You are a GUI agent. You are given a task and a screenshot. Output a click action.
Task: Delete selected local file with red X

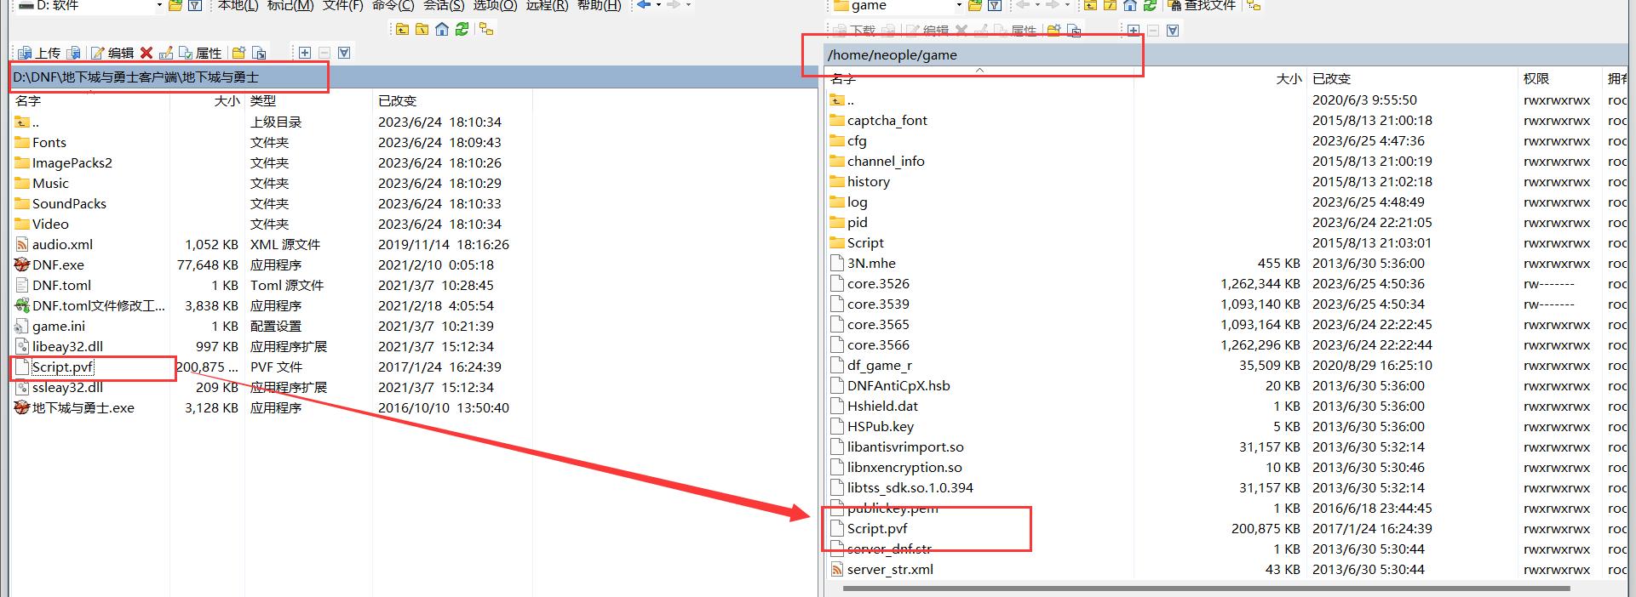click(x=146, y=53)
